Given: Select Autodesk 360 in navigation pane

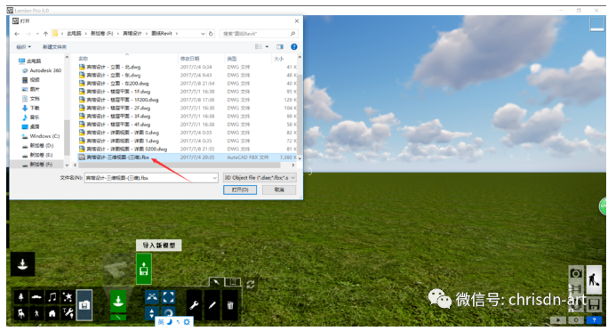Looking at the screenshot, I should (42, 70).
